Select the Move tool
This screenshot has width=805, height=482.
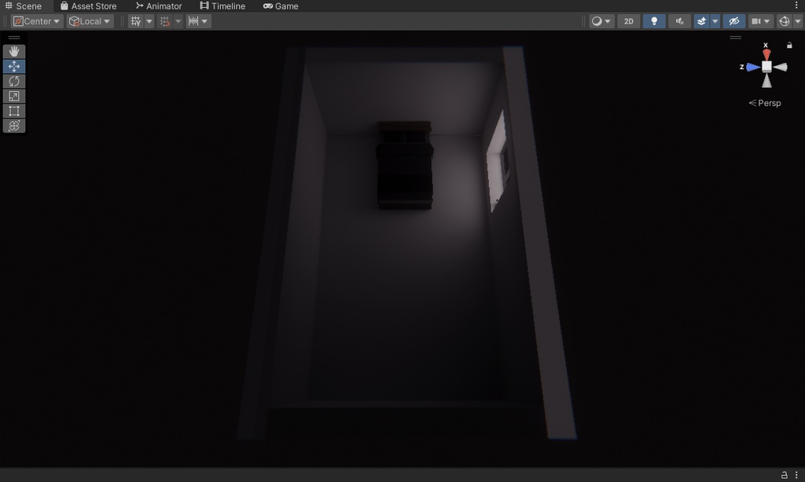(13, 66)
